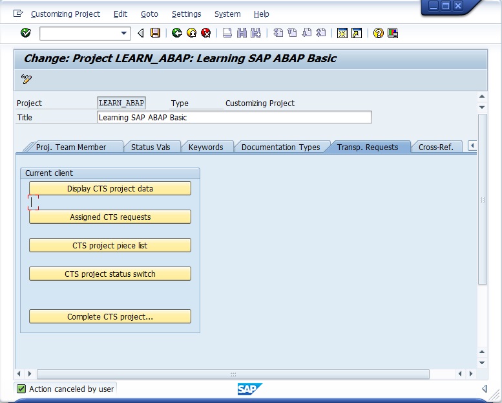Click the Previous Page icon

pos(292,33)
